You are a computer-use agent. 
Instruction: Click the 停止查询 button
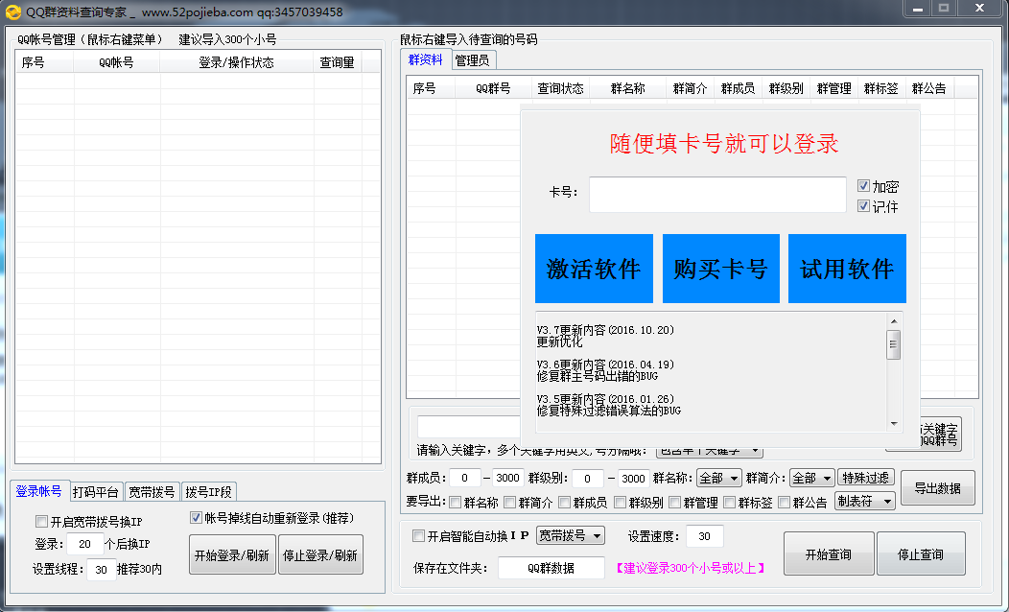tap(921, 554)
